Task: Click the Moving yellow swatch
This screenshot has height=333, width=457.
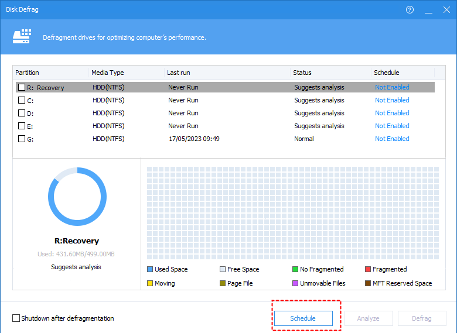Action: [150, 283]
